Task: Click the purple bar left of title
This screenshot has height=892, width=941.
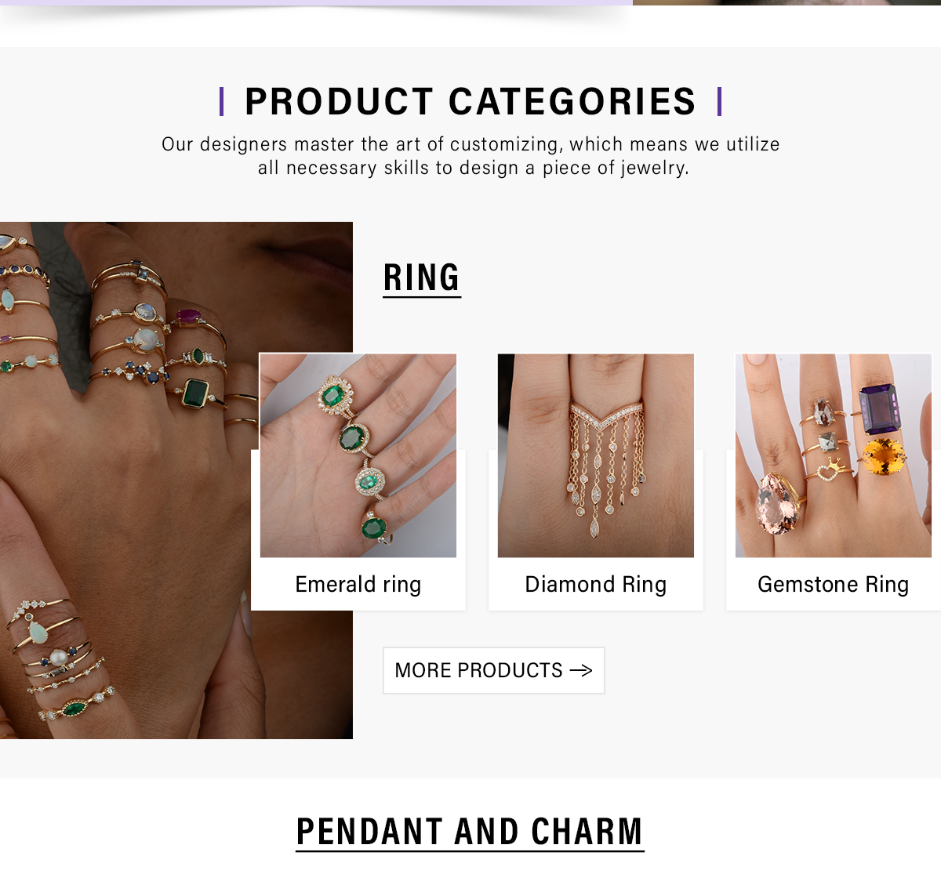Action: click(222, 102)
